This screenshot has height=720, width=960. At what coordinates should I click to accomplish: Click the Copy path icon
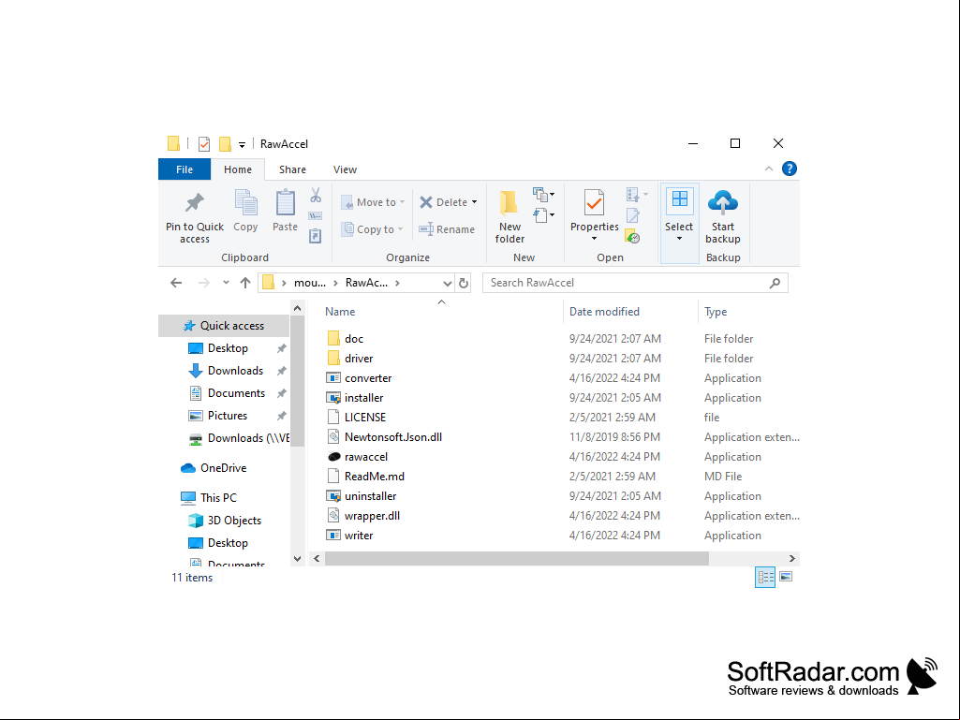coord(316,215)
